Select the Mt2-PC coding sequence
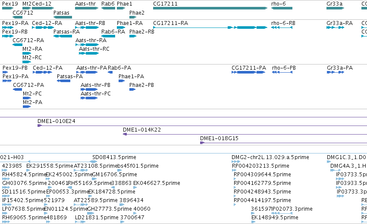 click(27, 98)
